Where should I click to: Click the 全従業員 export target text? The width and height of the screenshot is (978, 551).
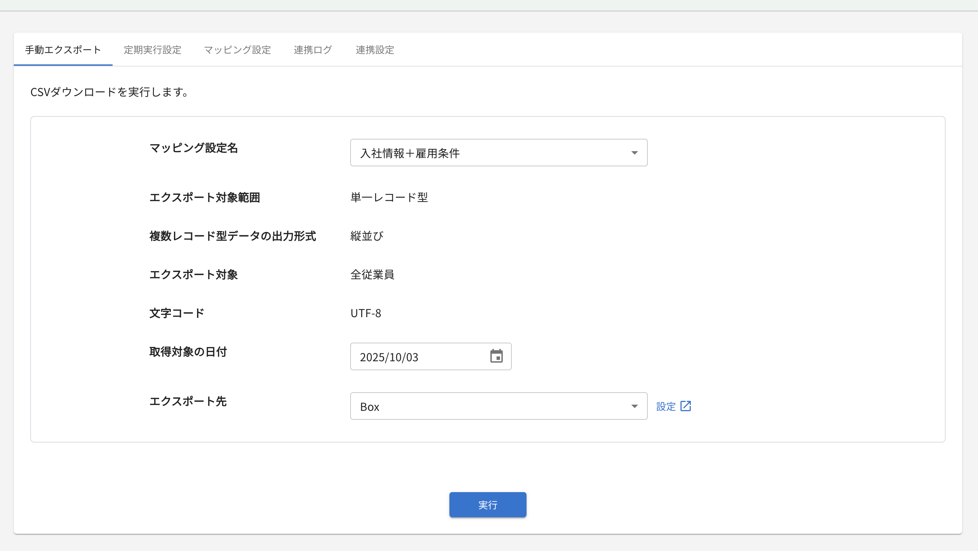(372, 274)
